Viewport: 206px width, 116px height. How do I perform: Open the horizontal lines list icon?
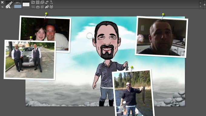coord(33,7)
